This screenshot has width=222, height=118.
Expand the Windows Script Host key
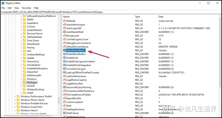click(15, 107)
